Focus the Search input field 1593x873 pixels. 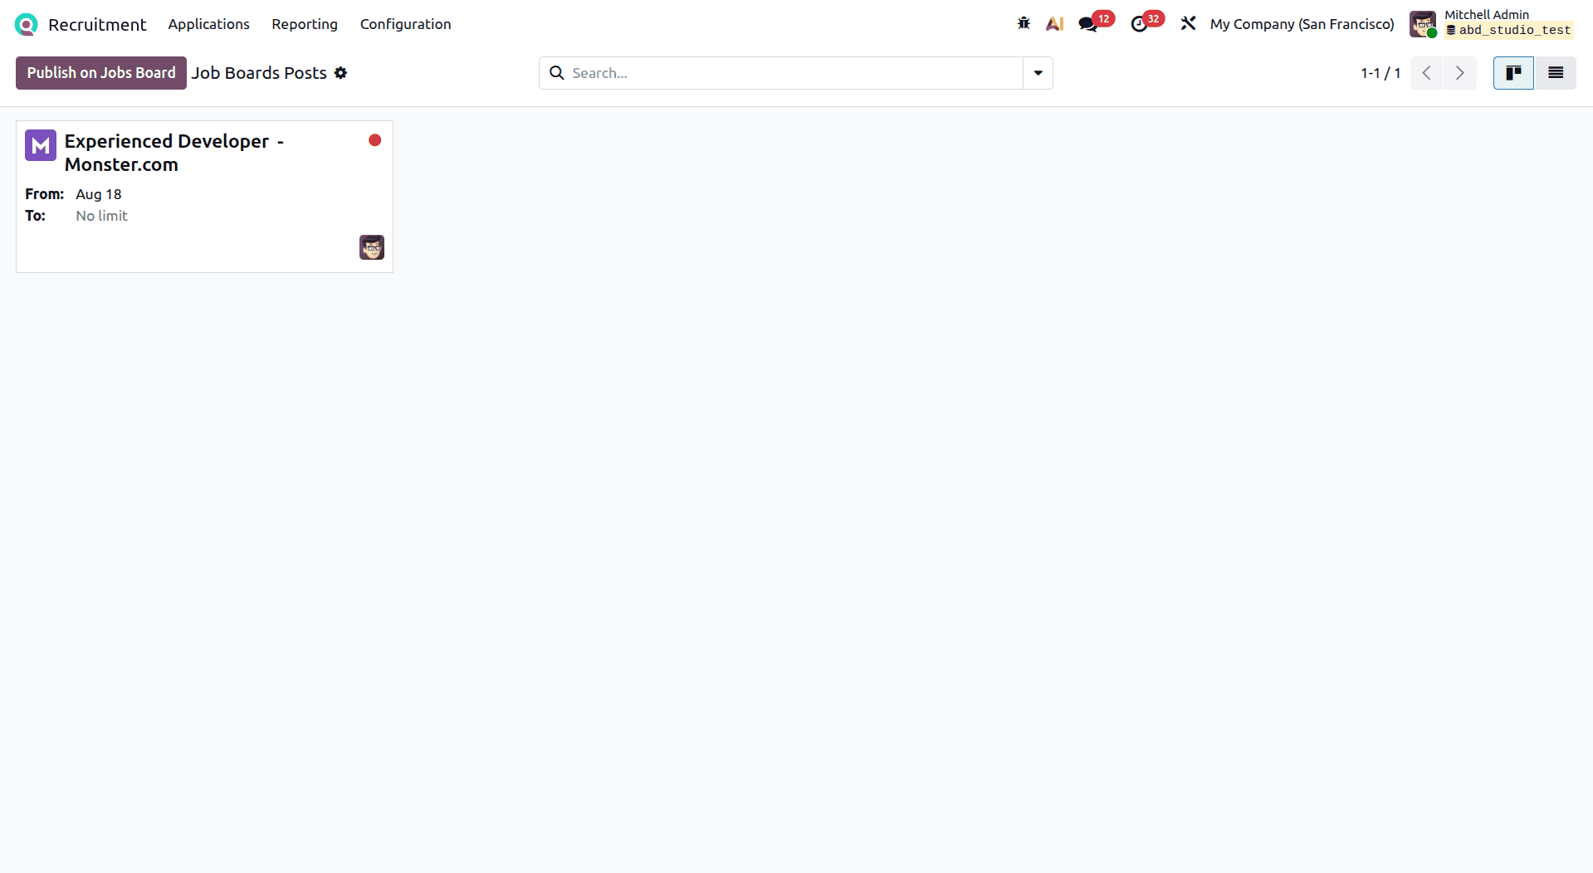pyautogui.click(x=795, y=73)
